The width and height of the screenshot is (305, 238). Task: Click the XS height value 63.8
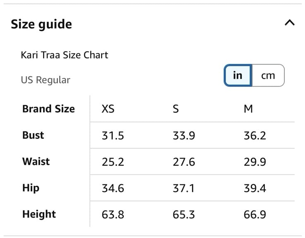point(113,215)
